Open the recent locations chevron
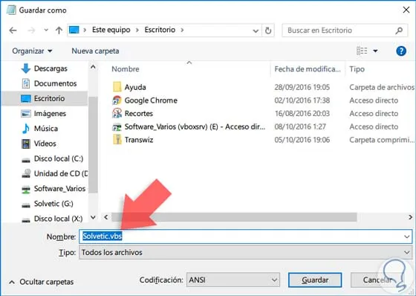Screen dimensions: 416x296 (46, 30)
